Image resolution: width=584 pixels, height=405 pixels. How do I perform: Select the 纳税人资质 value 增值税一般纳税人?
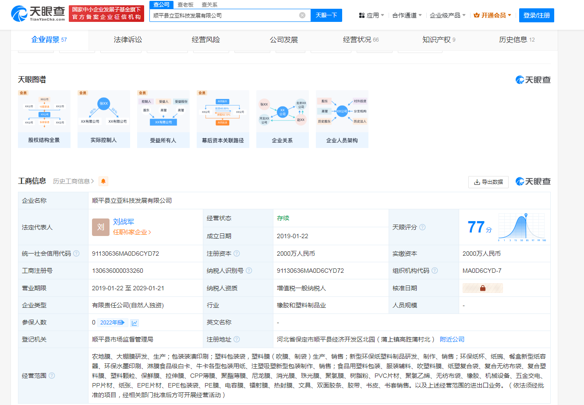(301, 288)
